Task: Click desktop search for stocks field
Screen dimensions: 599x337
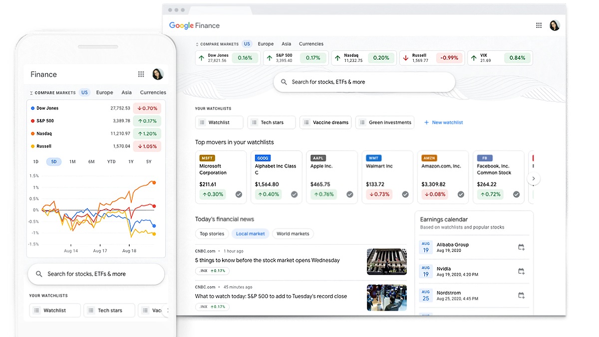Action: click(x=364, y=82)
